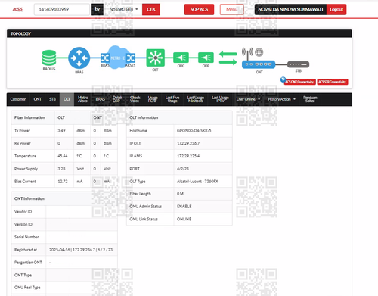Expand the History Action dropdown
The width and height of the screenshot is (378, 296).
[281, 99]
